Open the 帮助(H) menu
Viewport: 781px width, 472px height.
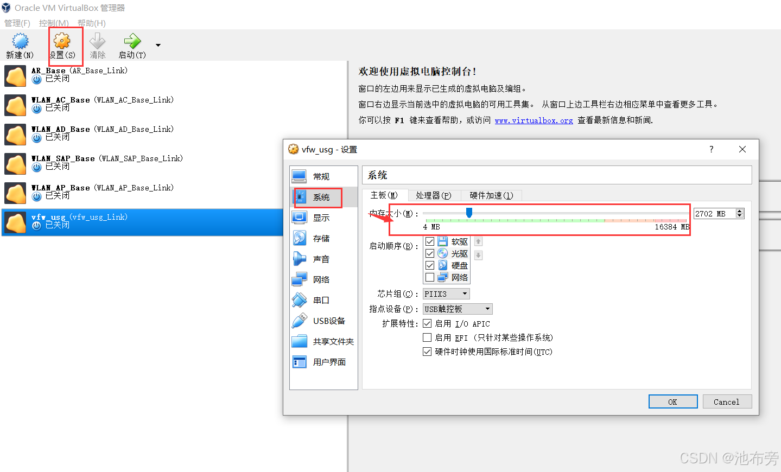coord(92,23)
